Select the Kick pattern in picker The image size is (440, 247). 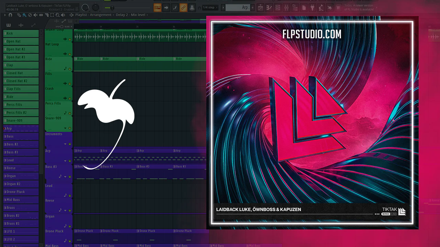point(21,34)
